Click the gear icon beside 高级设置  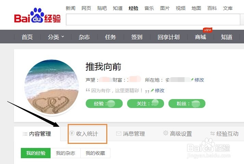click(165, 133)
